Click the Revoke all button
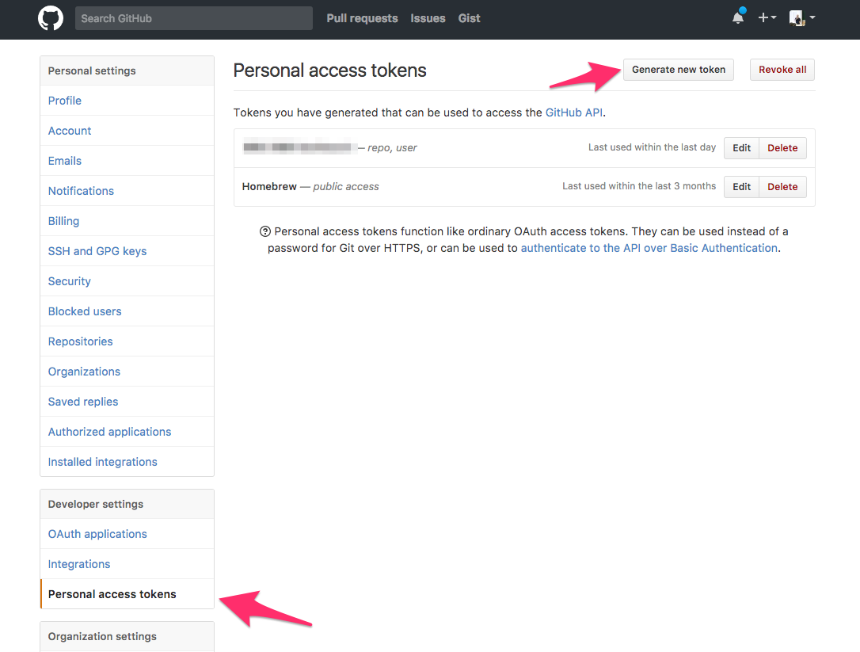The height and width of the screenshot is (652, 860). click(782, 70)
